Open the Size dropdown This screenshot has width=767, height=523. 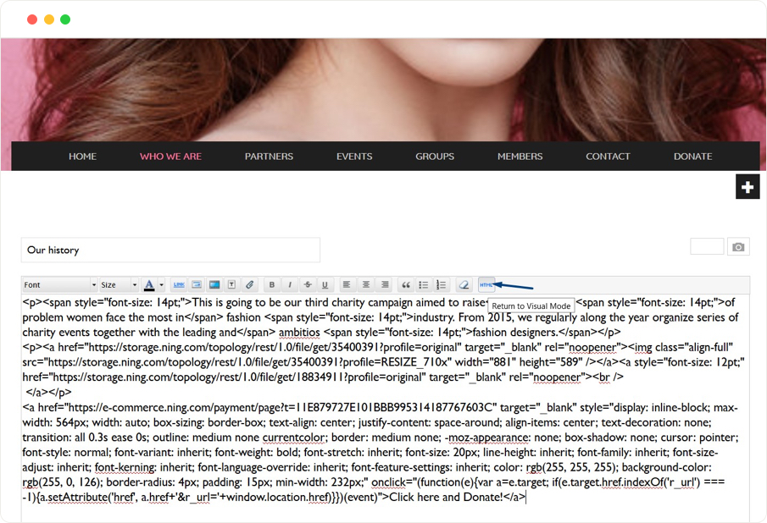119,284
